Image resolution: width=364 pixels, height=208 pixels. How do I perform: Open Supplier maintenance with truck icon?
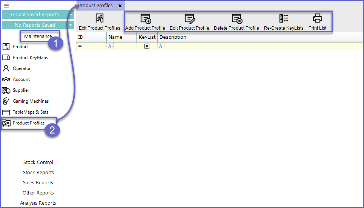click(6, 90)
